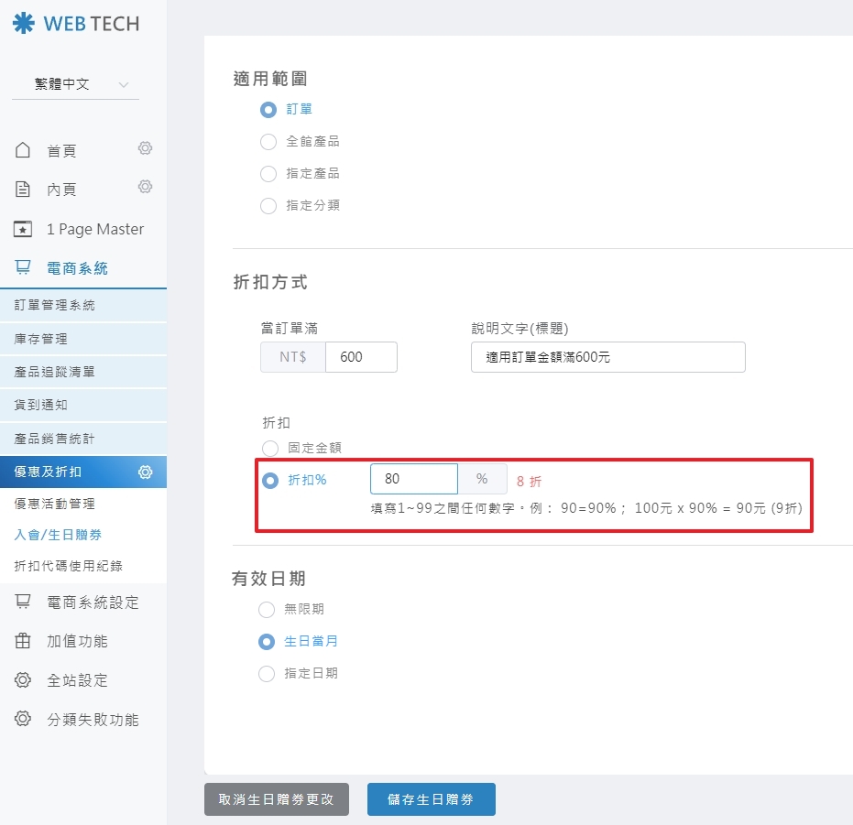
Task: Open 訂單管理系統 in the sidebar
Action: pyautogui.click(x=55, y=305)
